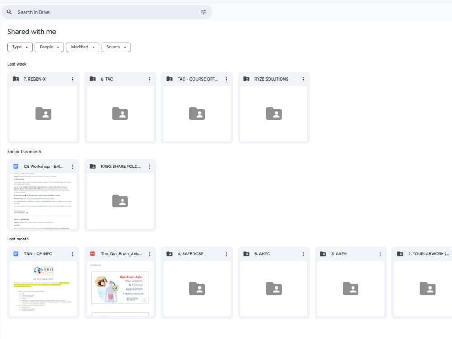
Task: Click shared folder icon beside 2. YOURLABWORK title
Action: tap(400, 254)
